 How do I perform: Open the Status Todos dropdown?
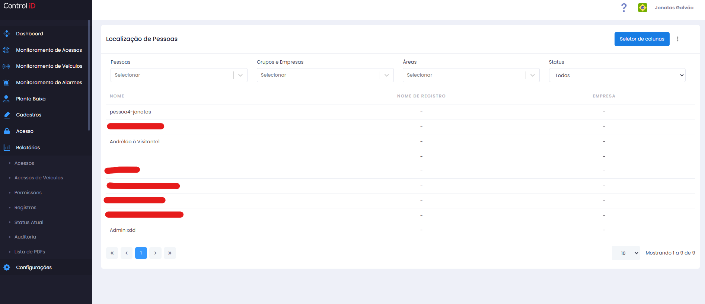click(617, 75)
